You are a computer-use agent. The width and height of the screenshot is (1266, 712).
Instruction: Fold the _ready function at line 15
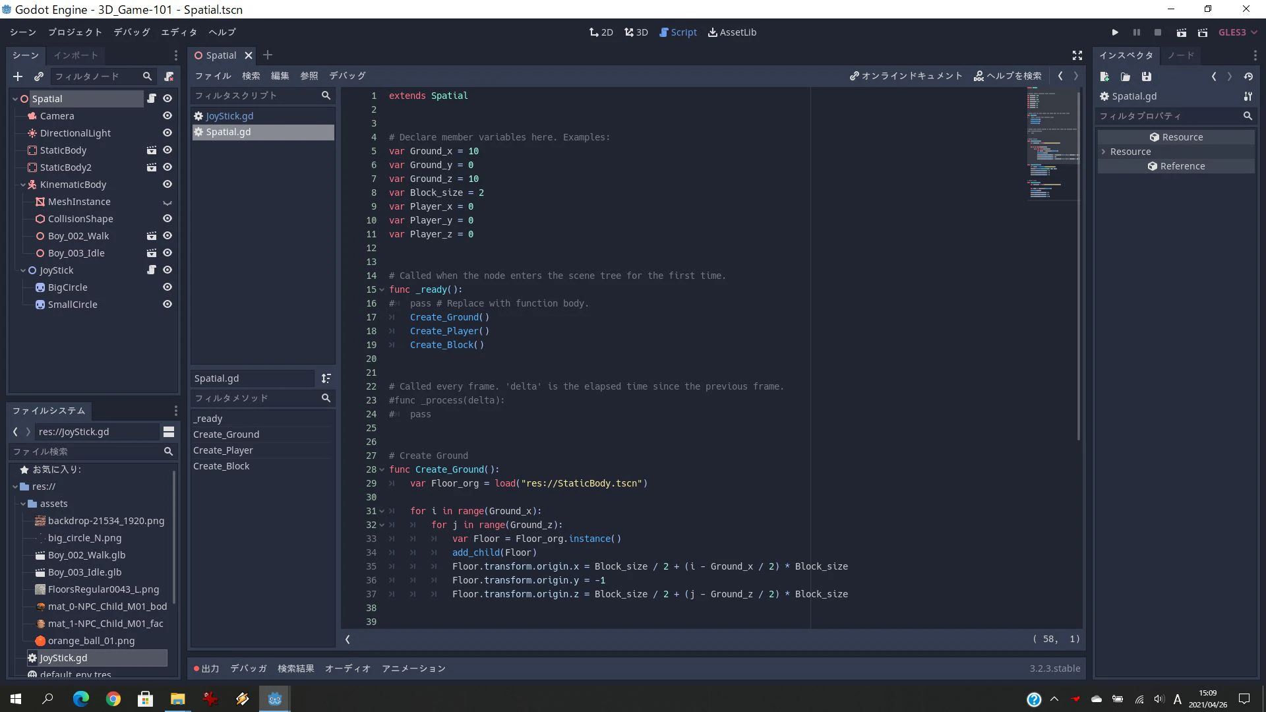click(382, 290)
